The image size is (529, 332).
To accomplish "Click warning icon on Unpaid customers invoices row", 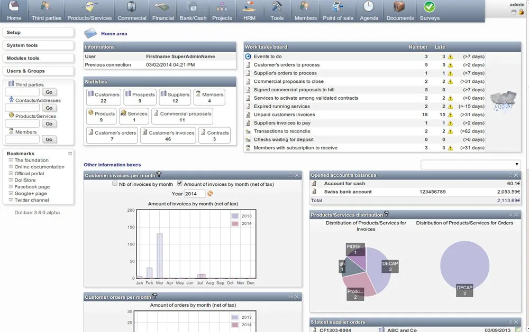I will point(450,115).
